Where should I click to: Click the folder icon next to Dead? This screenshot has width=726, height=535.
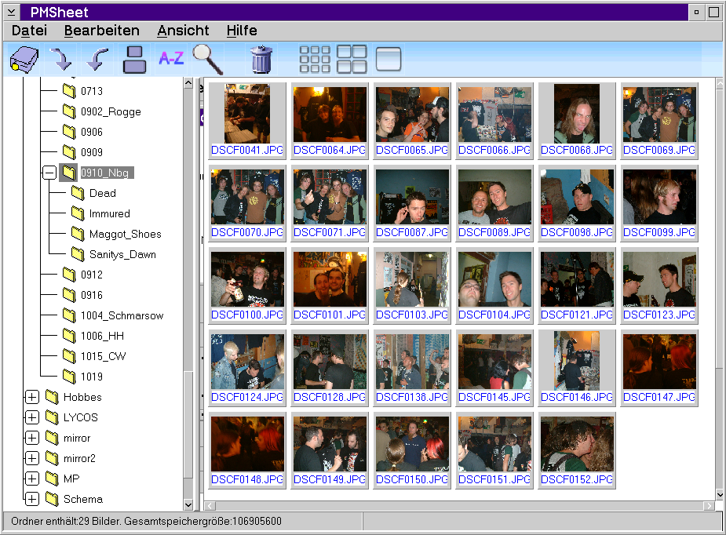coord(78,193)
